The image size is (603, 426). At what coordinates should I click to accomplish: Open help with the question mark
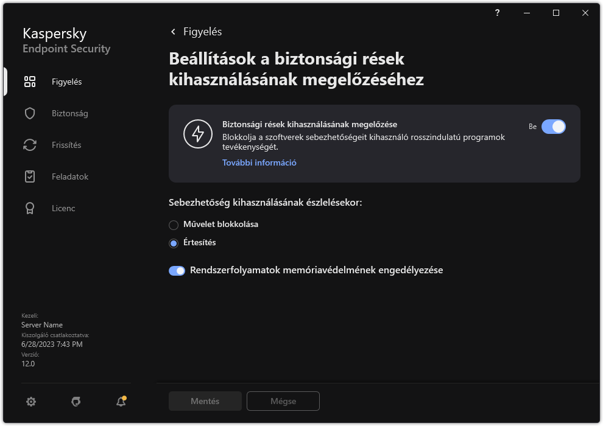click(497, 12)
